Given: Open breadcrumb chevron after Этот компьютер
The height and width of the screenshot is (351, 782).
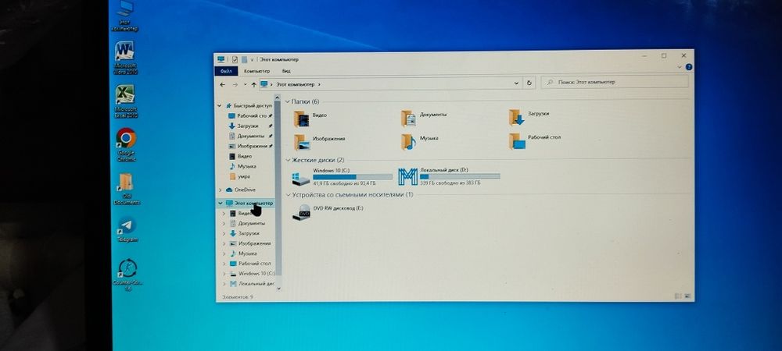Looking at the screenshot, I should click(319, 84).
